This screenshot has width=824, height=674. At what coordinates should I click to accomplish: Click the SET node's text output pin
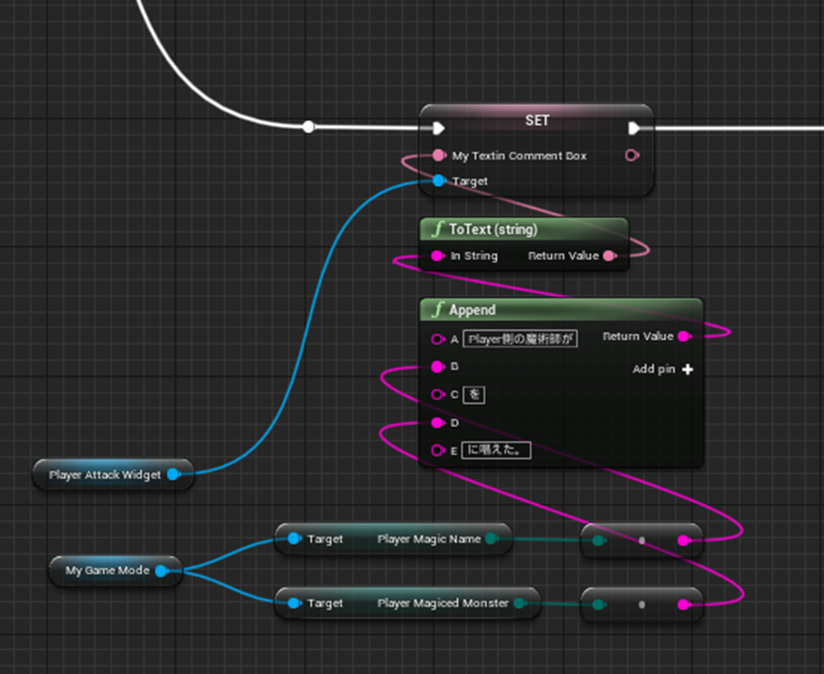click(x=632, y=155)
